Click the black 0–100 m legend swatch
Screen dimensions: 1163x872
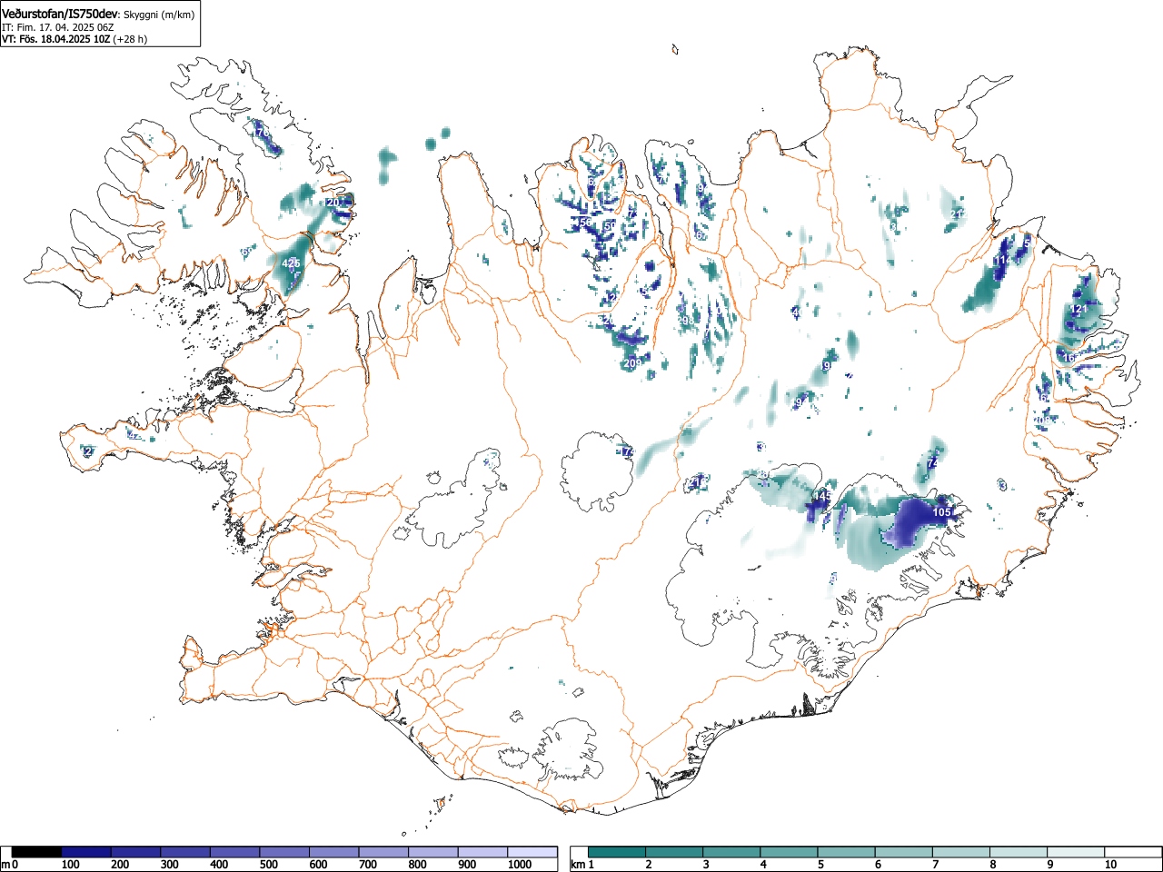point(37,852)
